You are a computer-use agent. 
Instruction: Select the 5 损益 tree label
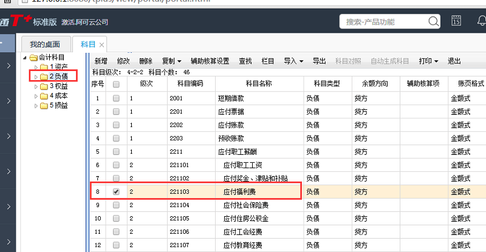click(x=59, y=106)
